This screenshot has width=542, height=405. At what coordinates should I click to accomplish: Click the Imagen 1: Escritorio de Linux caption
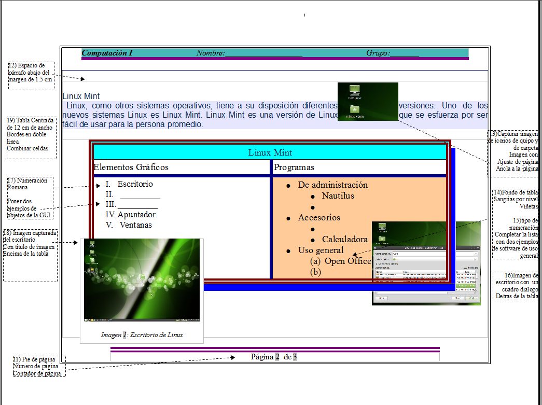pos(142,335)
